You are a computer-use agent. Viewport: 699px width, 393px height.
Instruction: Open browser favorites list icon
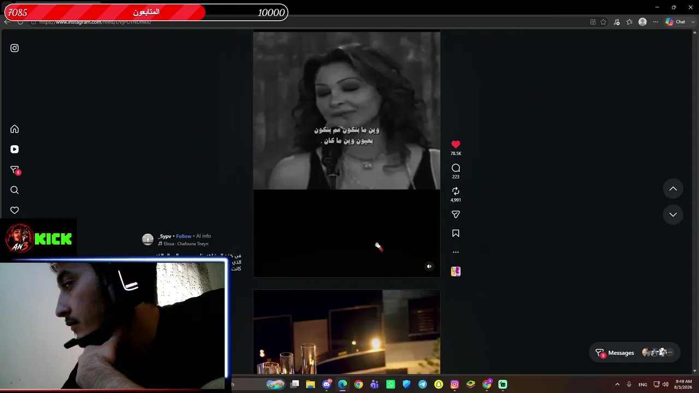(x=629, y=22)
